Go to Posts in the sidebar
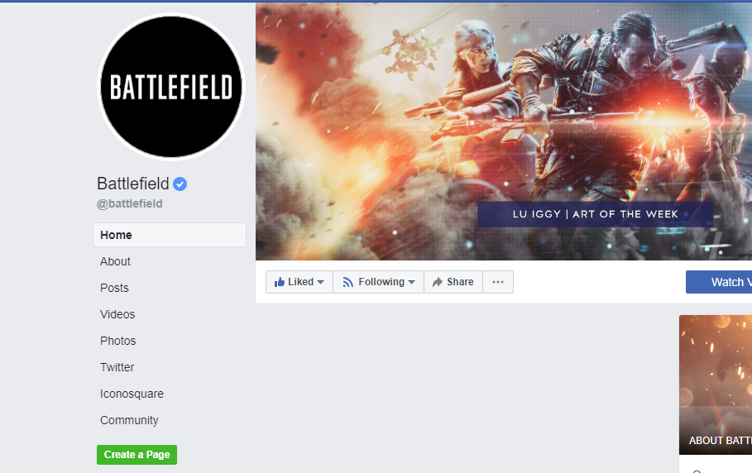 tap(114, 288)
